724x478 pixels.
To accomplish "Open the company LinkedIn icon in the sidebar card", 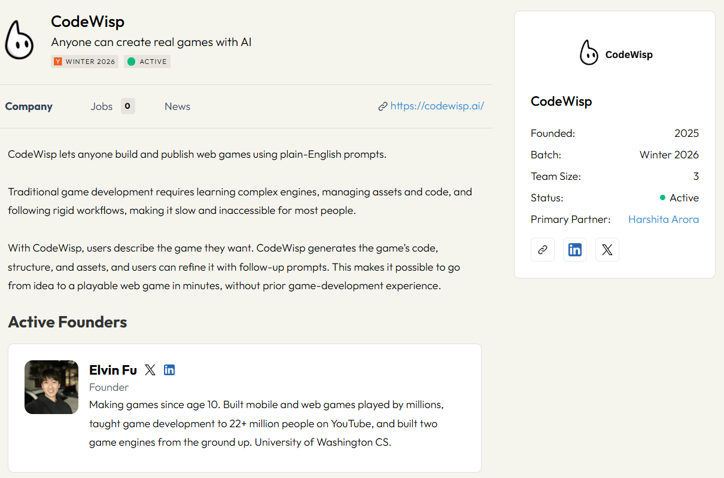I will (x=575, y=250).
